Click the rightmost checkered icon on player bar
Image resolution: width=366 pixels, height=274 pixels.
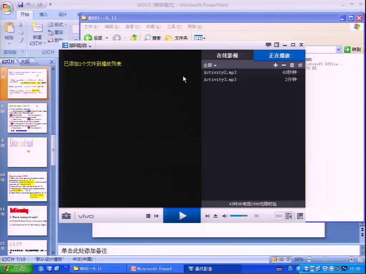click(300, 216)
